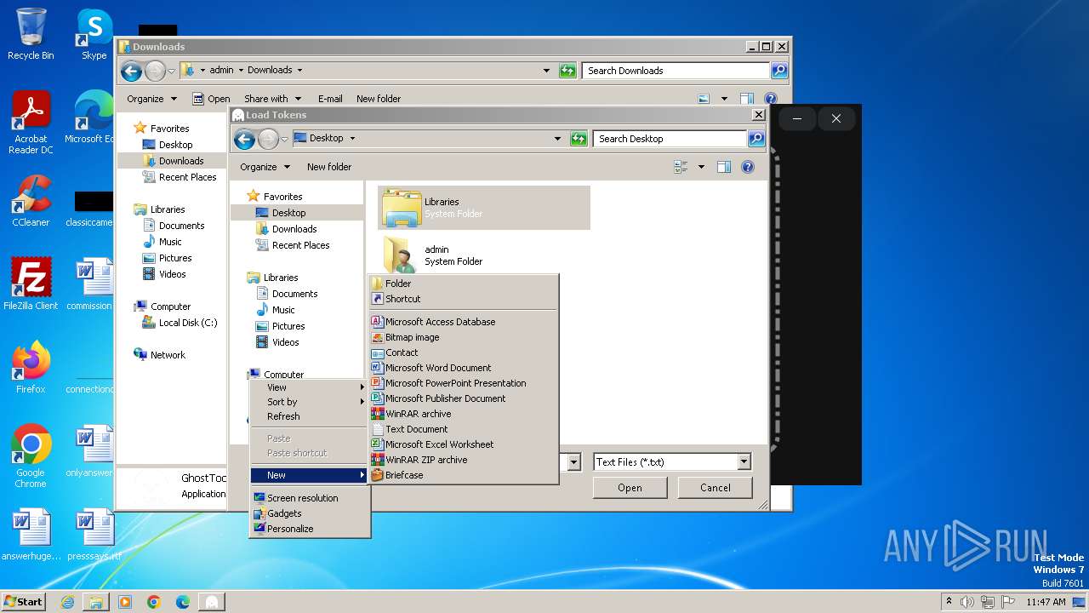The image size is (1089, 613).
Task: Select Refresh in the context menu
Action: tap(309, 416)
